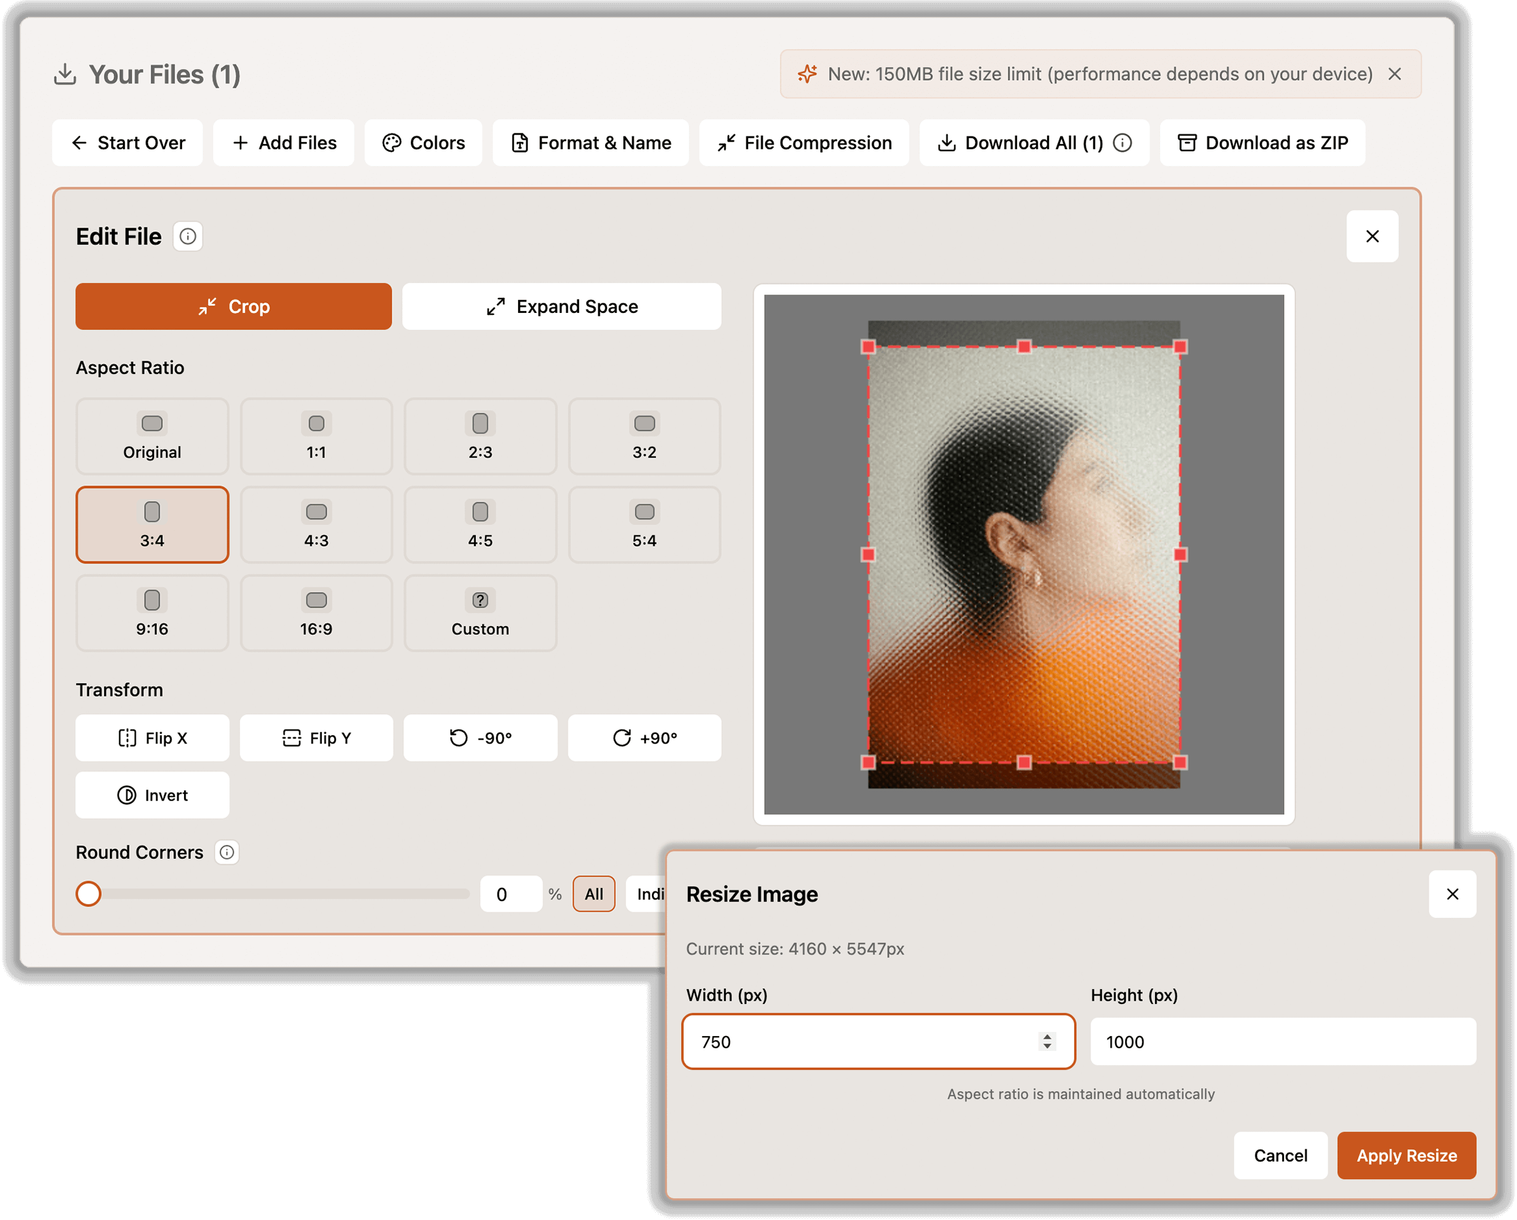Screen dimensions: 1517x1220
Task: Open the Format & Name options
Action: click(590, 143)
